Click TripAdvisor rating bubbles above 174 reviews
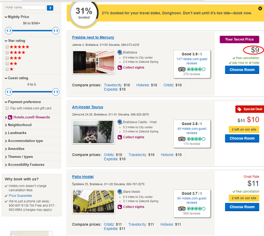Image resolution: width=264 pixels, height=236 pixels. 196,139
